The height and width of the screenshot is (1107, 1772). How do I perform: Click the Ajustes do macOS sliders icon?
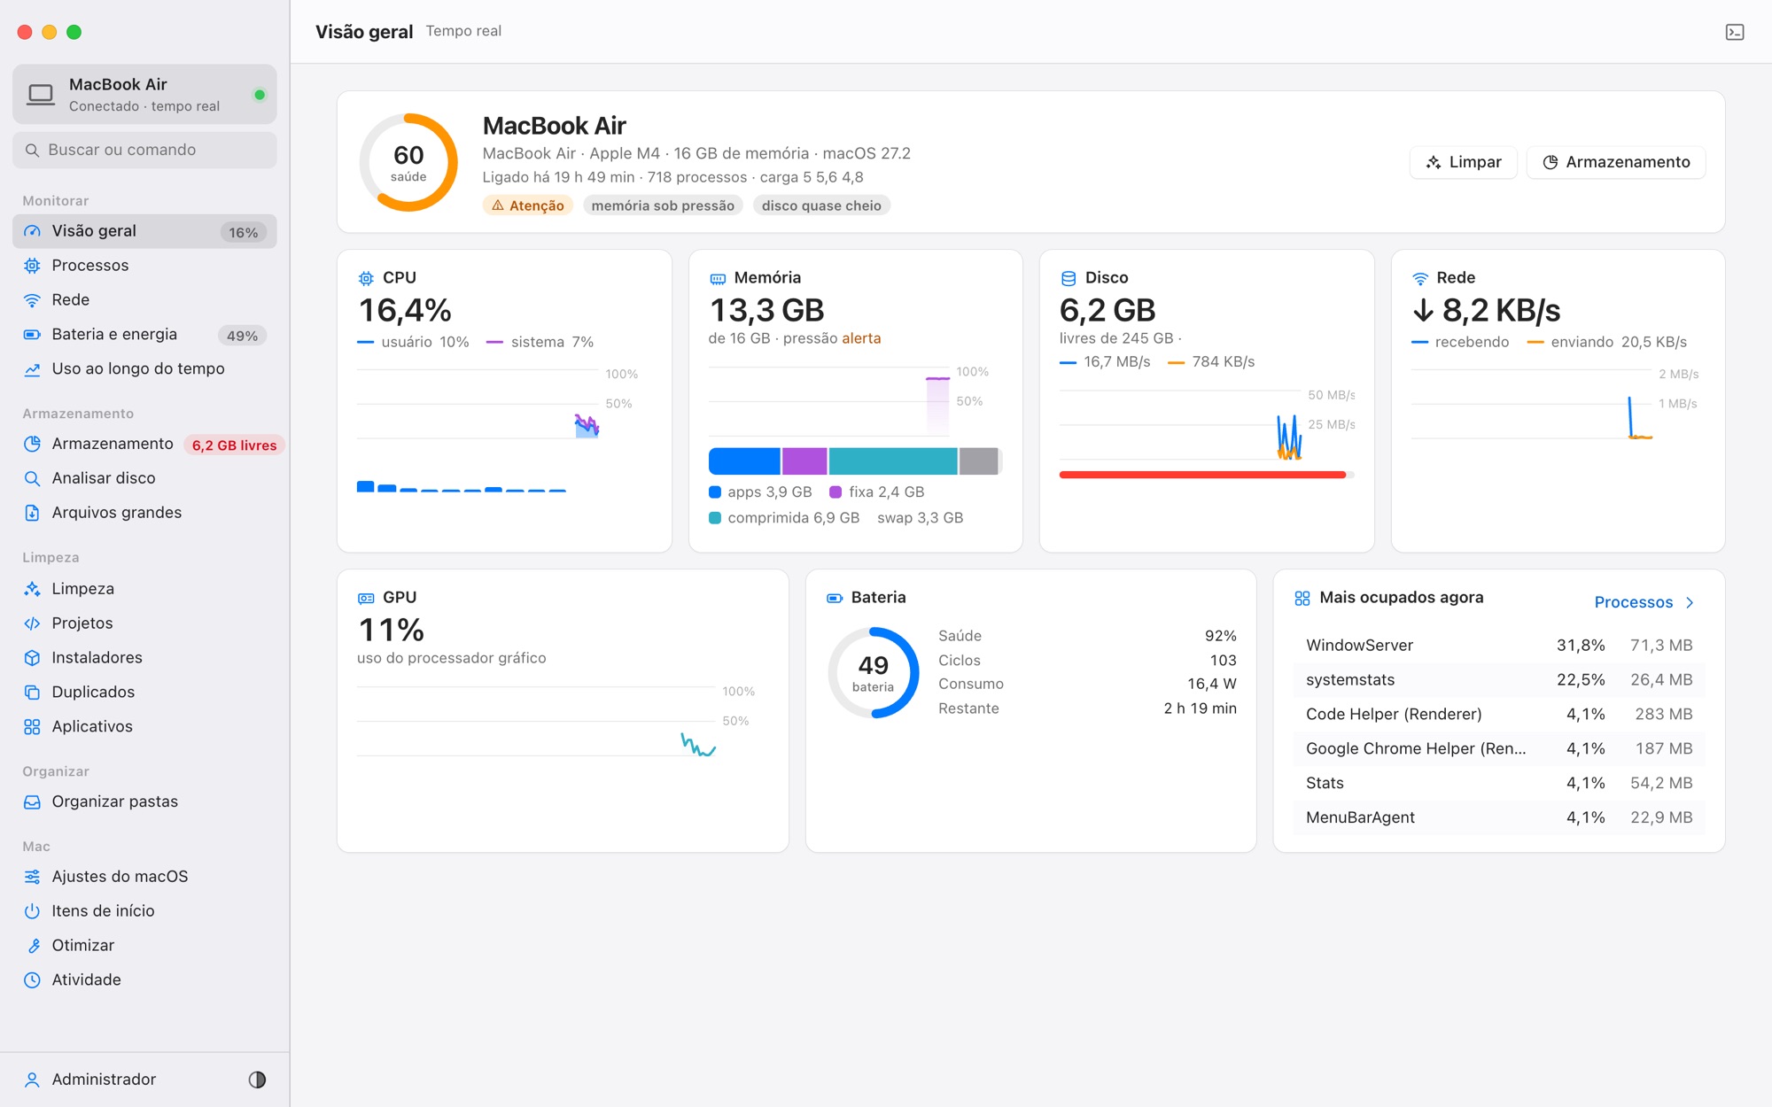pos(32,876)
